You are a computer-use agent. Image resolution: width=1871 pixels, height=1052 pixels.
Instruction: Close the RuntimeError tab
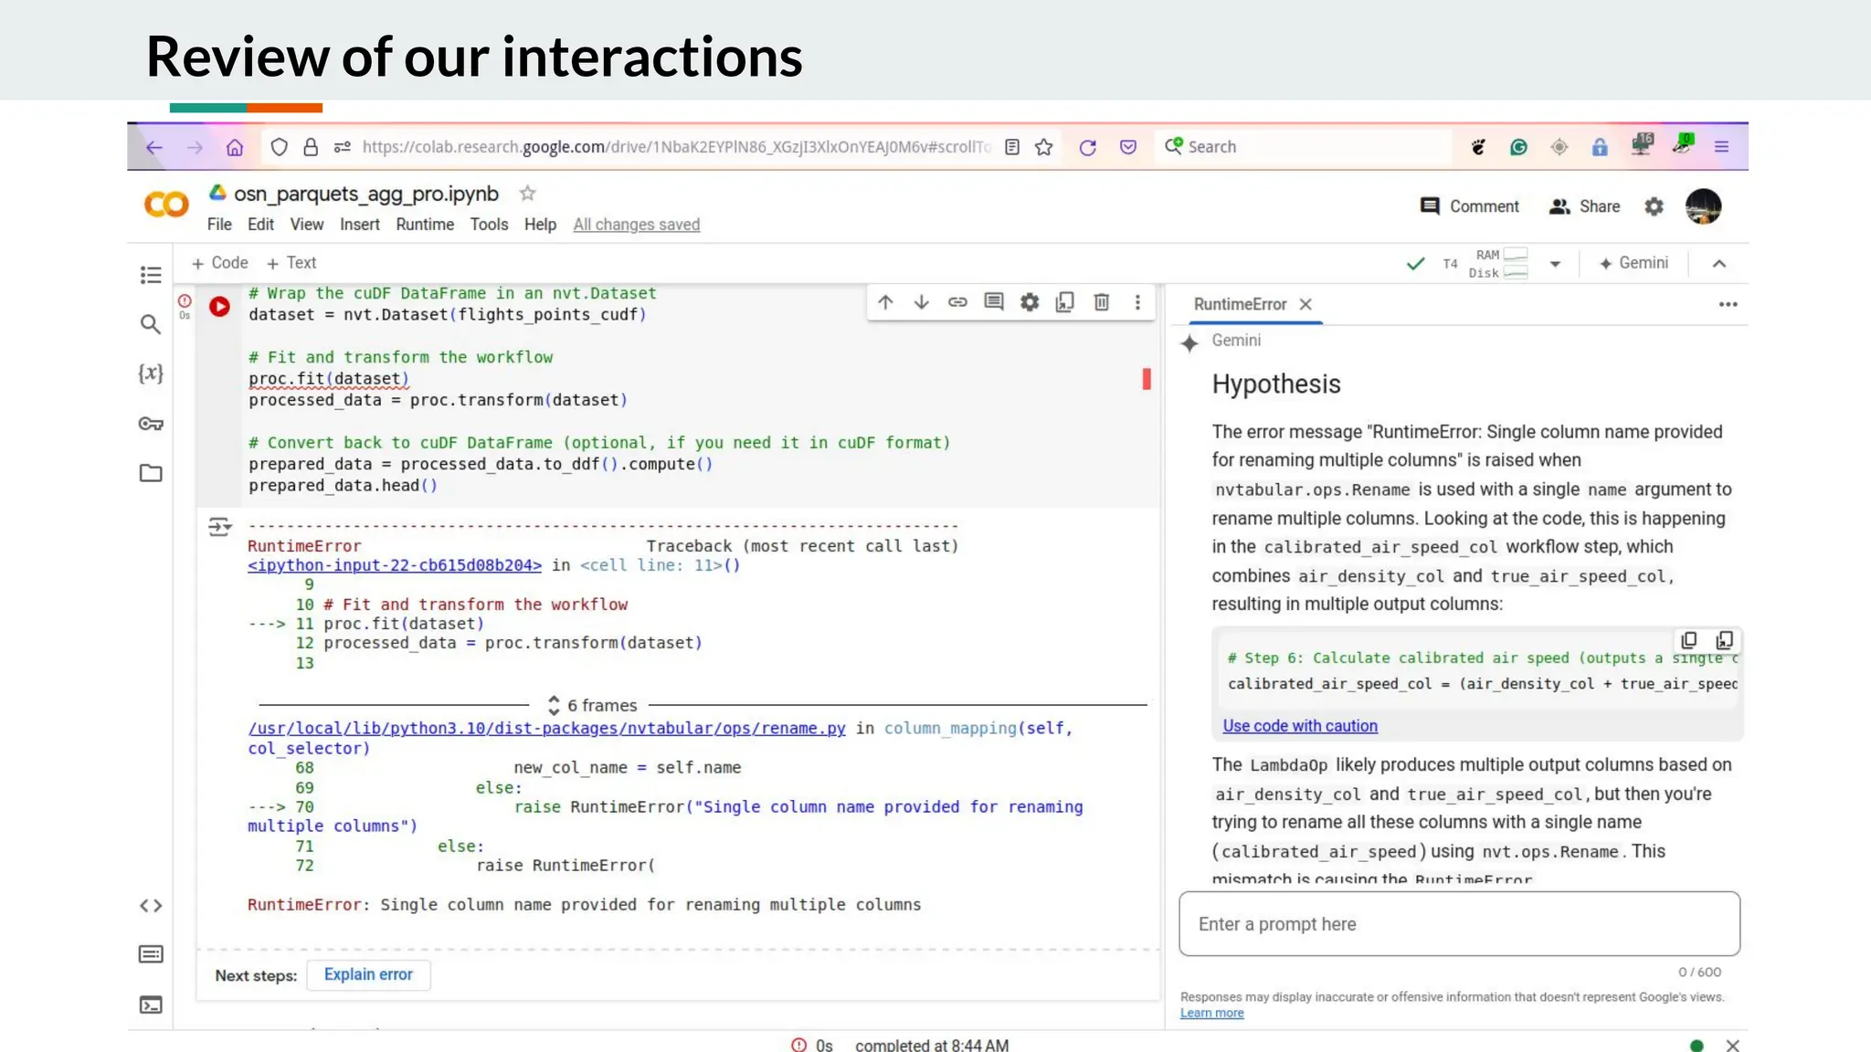coord(1305,304)
